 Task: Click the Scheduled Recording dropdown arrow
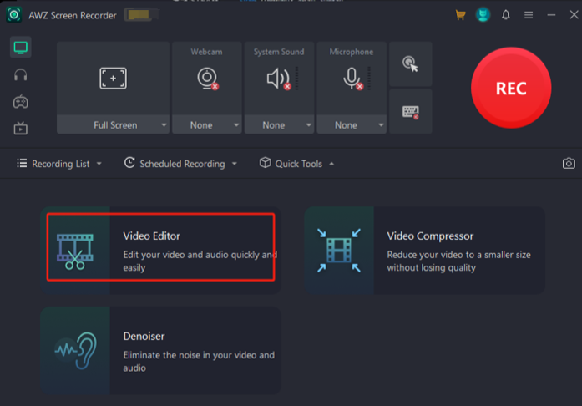coord(235,164)
